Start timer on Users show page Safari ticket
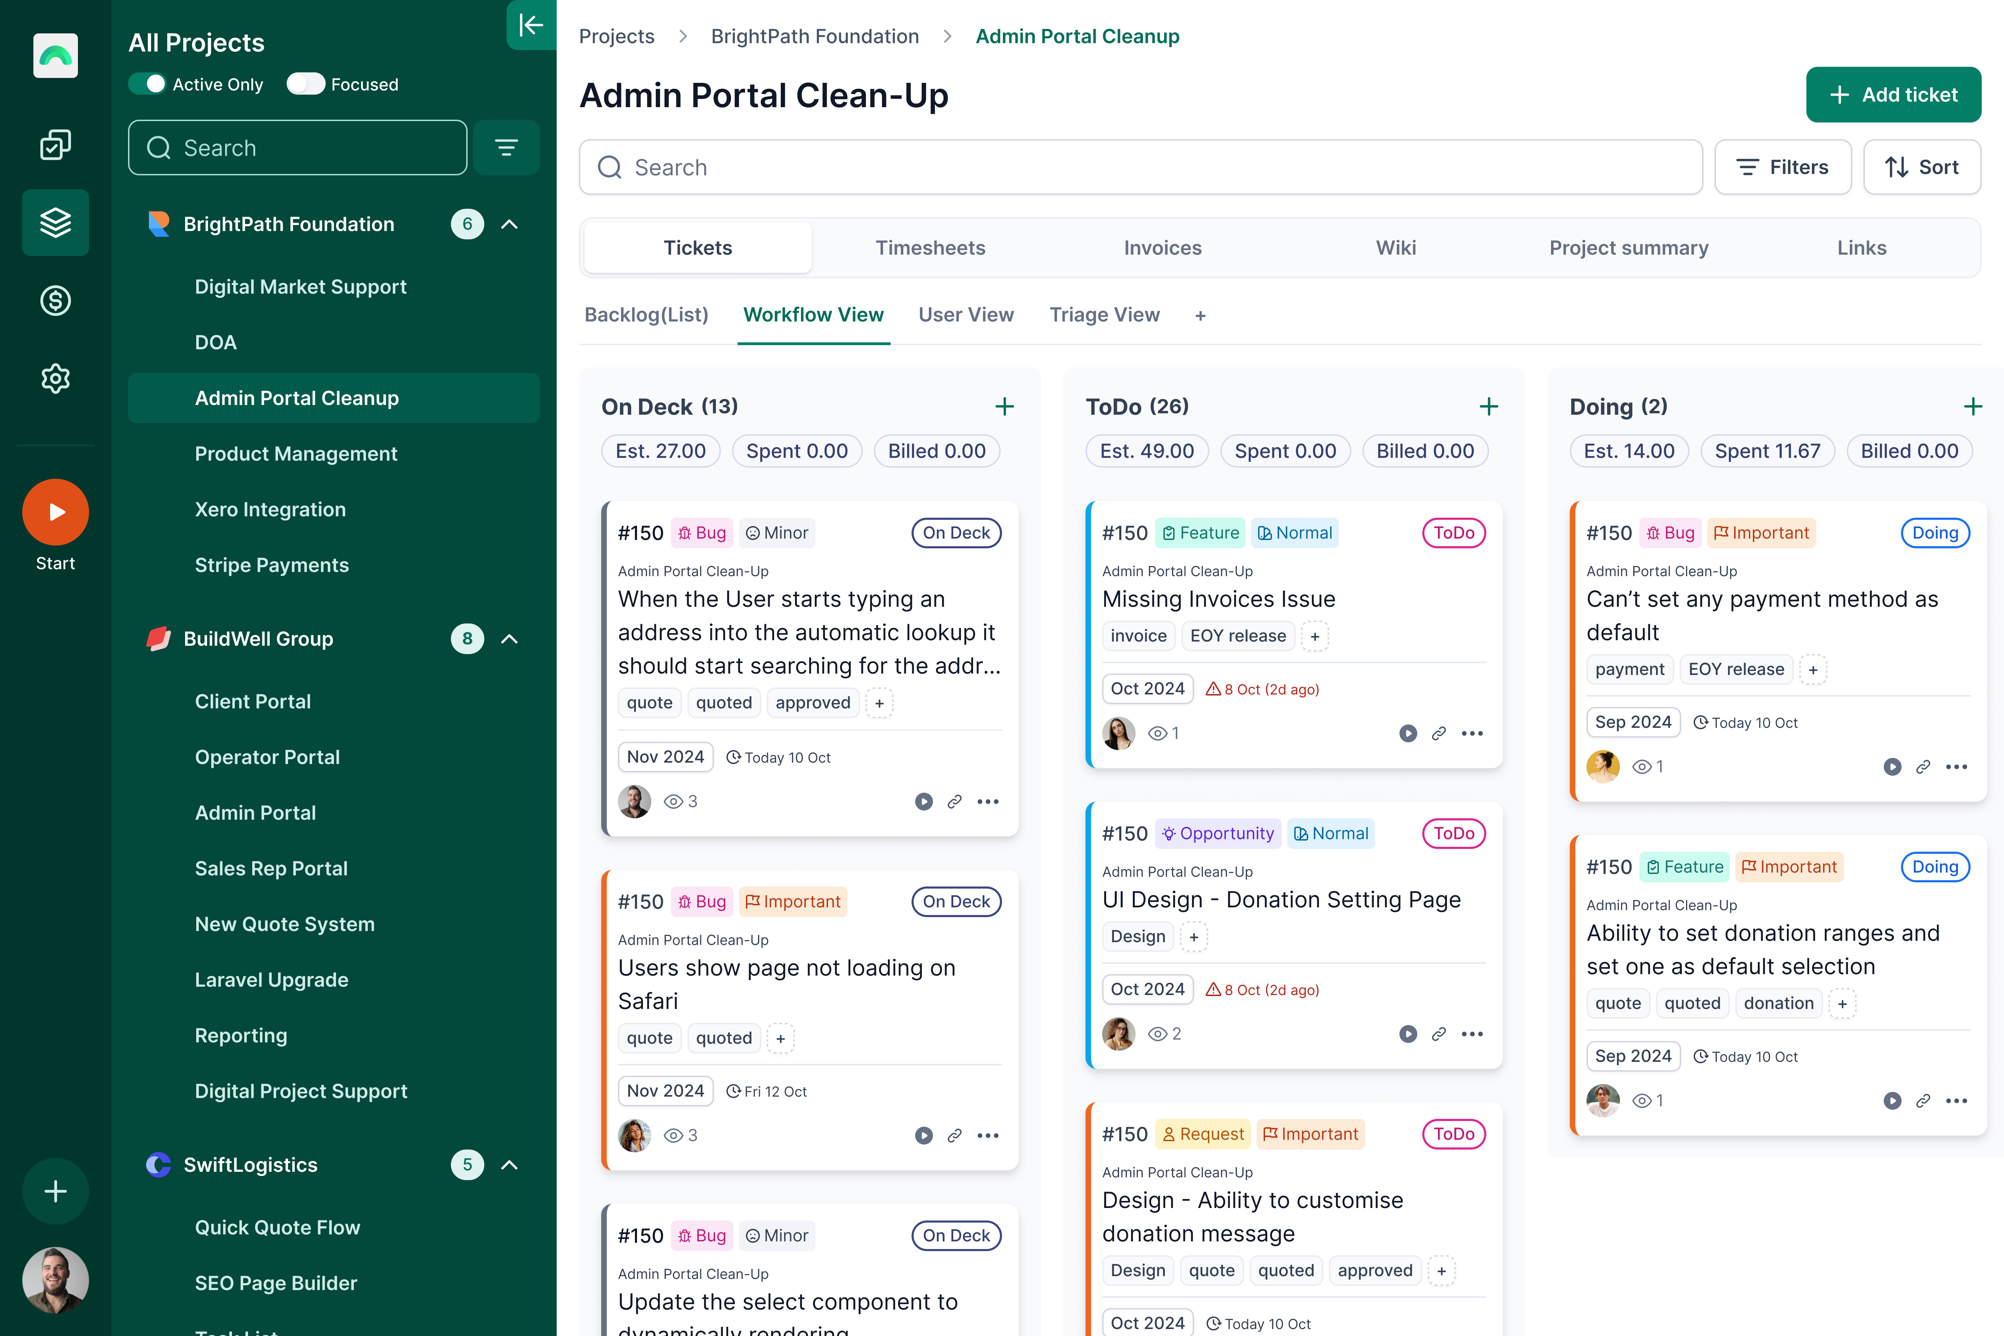This screenshot has height=1336, width=2004. (x=924, y=1136)
